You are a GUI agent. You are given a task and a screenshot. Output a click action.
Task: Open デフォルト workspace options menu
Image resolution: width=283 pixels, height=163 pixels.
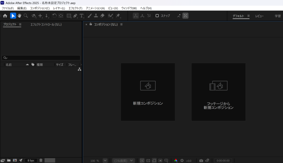(249, 16)
